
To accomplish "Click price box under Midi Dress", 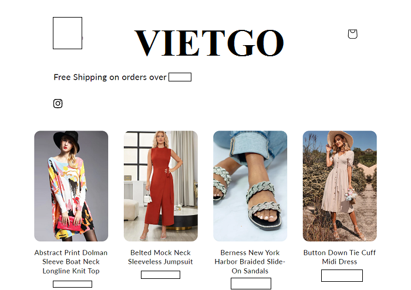I will (x=342, y=275).
